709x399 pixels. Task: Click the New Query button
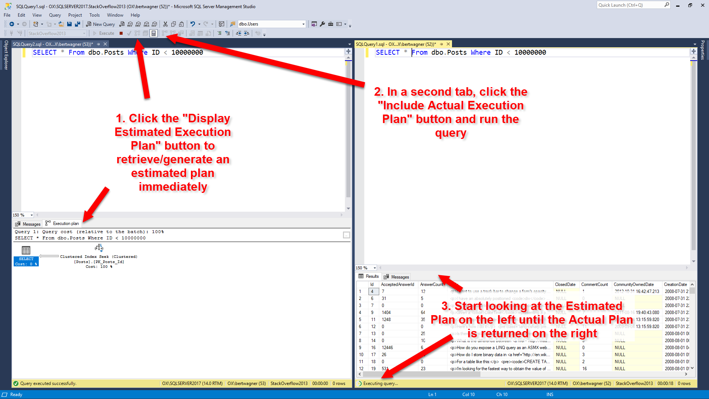point(100,24)
